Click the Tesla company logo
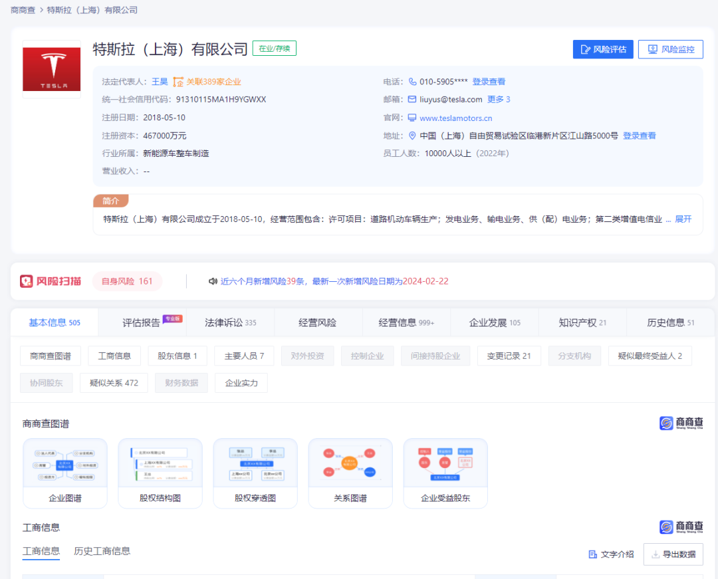This screenshot has width=718, height=579. pos(51,69)
